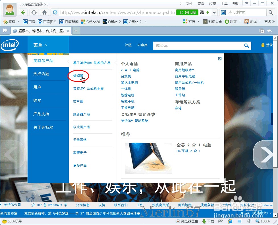Open the 百度 bookmark

(29, 22)
